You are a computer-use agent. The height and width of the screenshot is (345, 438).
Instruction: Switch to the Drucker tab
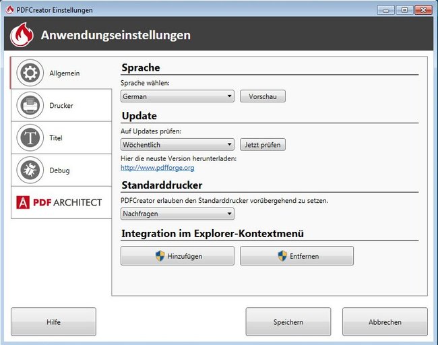coord(61,105)
